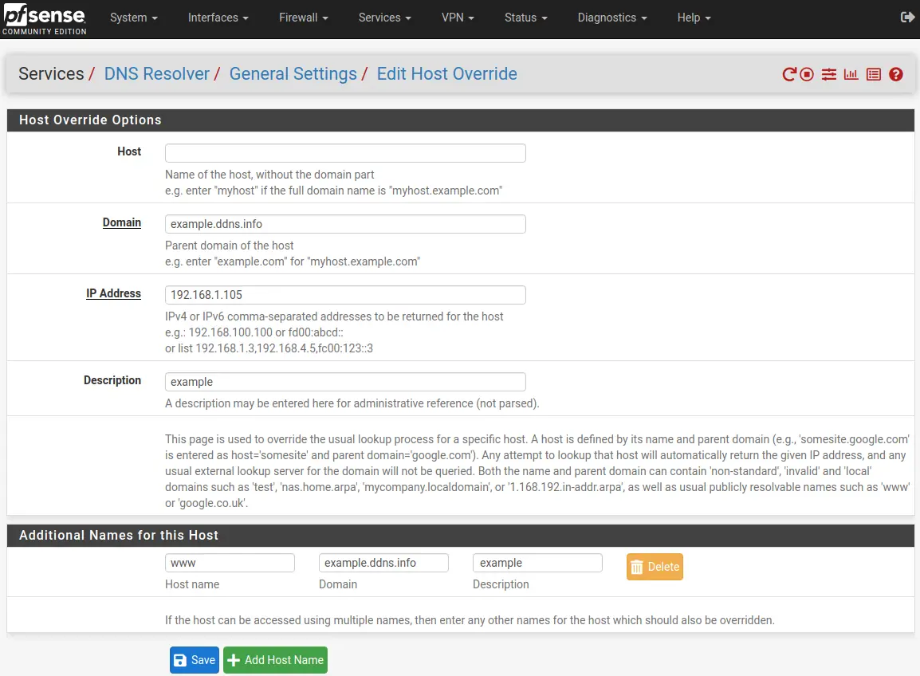Click the 'Host name' caption under www
This screenshot has height=676, width=920.
click(x=192, y=584)
